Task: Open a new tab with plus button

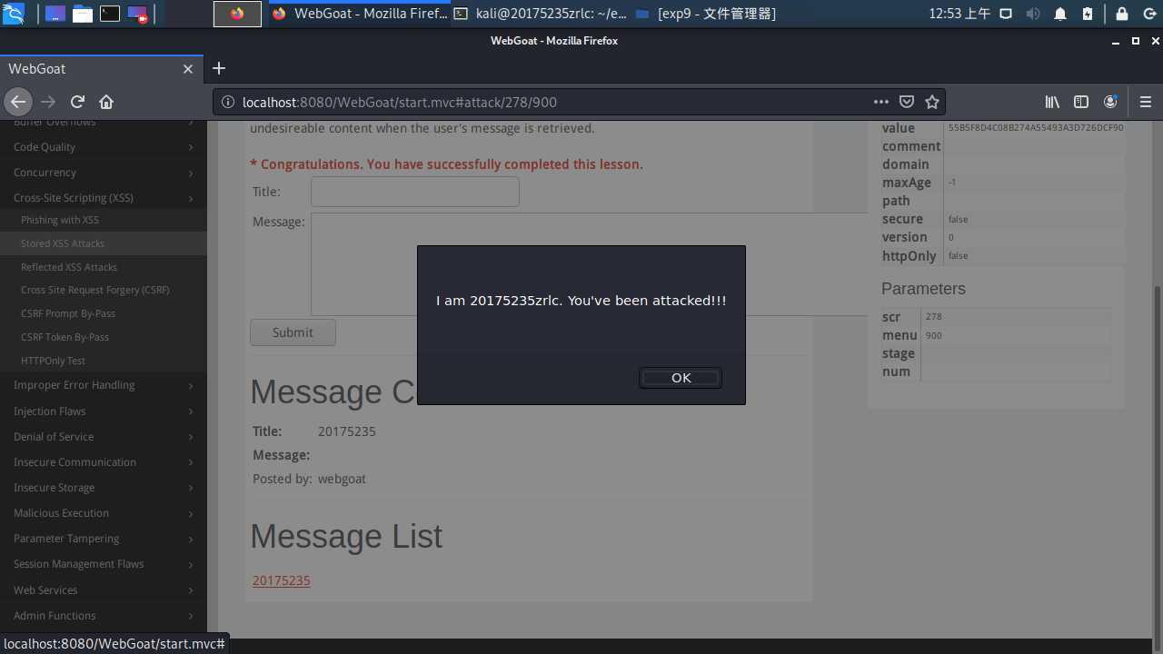Action: pyautogui.click(x=218, y=68)
